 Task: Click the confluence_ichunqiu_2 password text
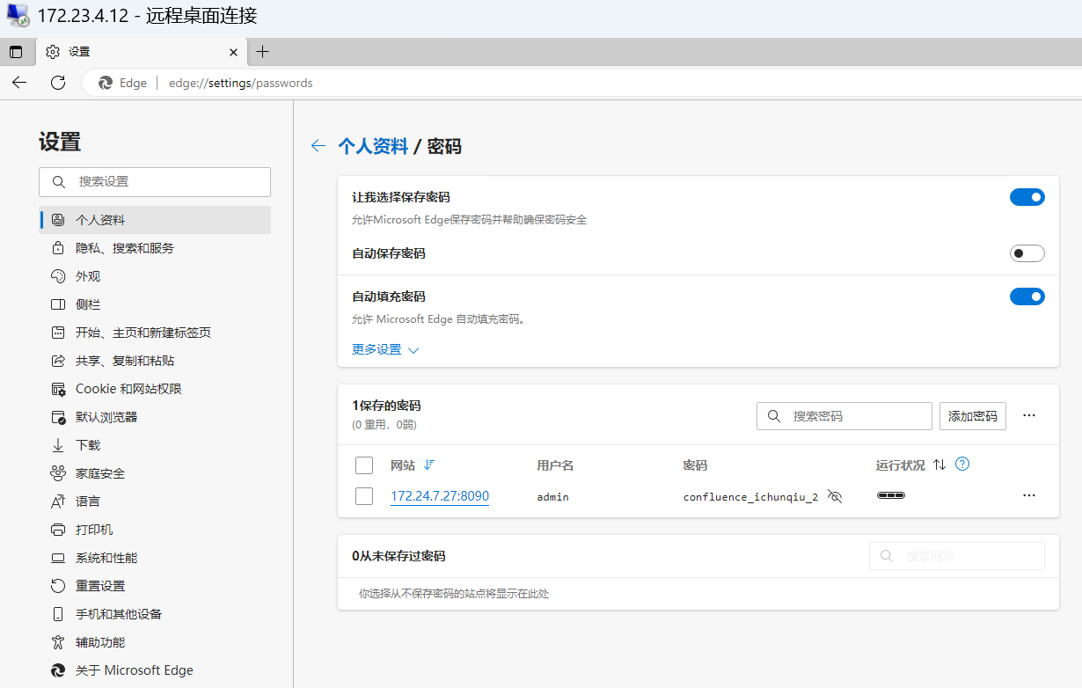point(750,497)
